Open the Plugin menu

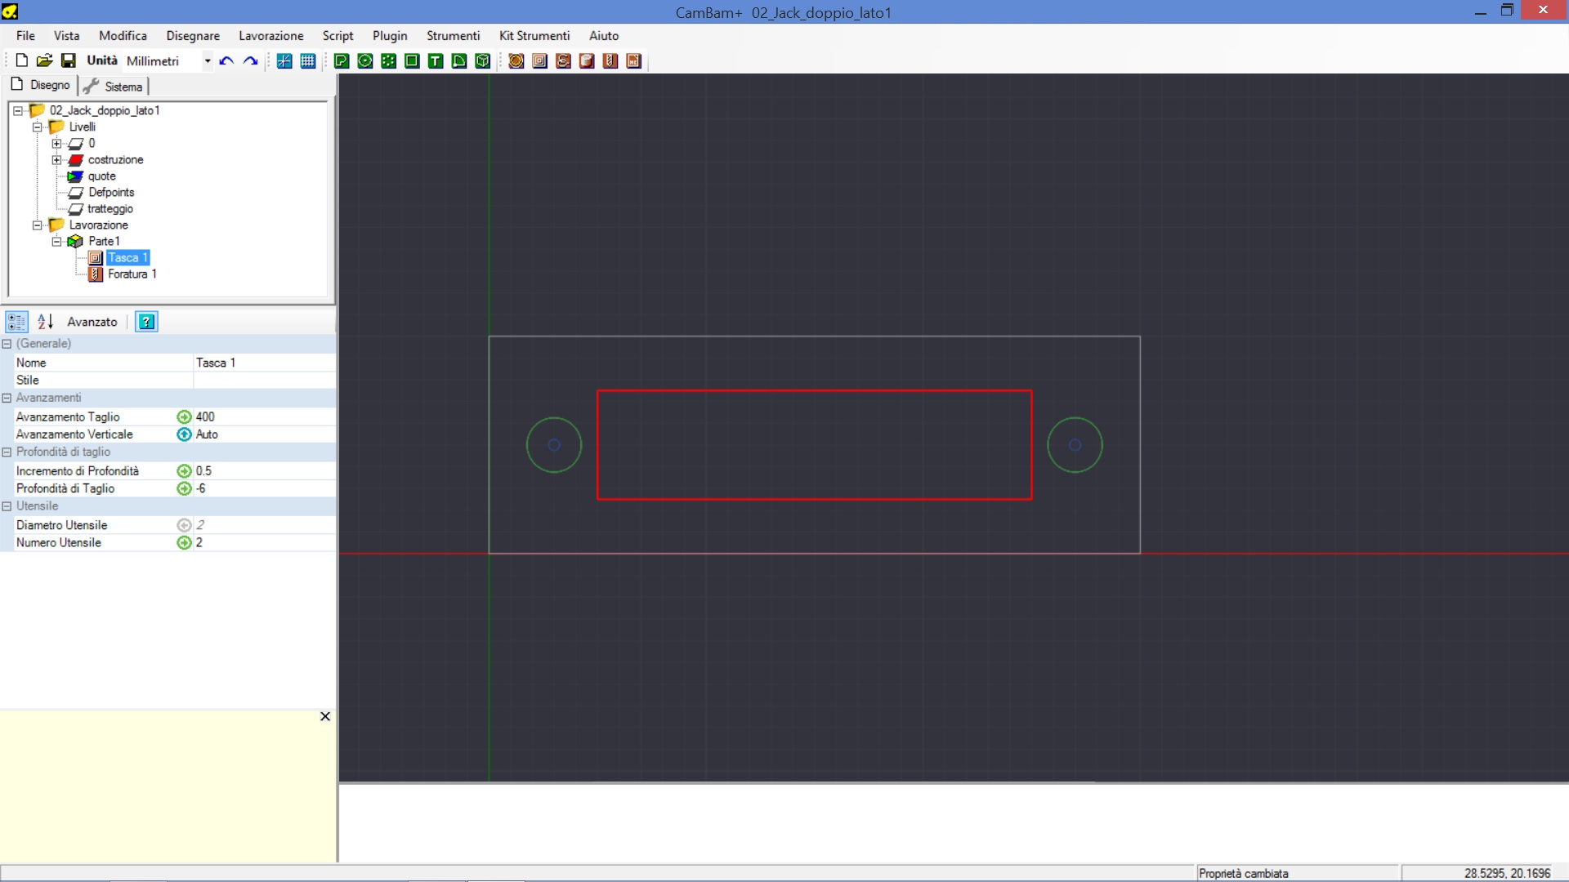click(390, 35)
